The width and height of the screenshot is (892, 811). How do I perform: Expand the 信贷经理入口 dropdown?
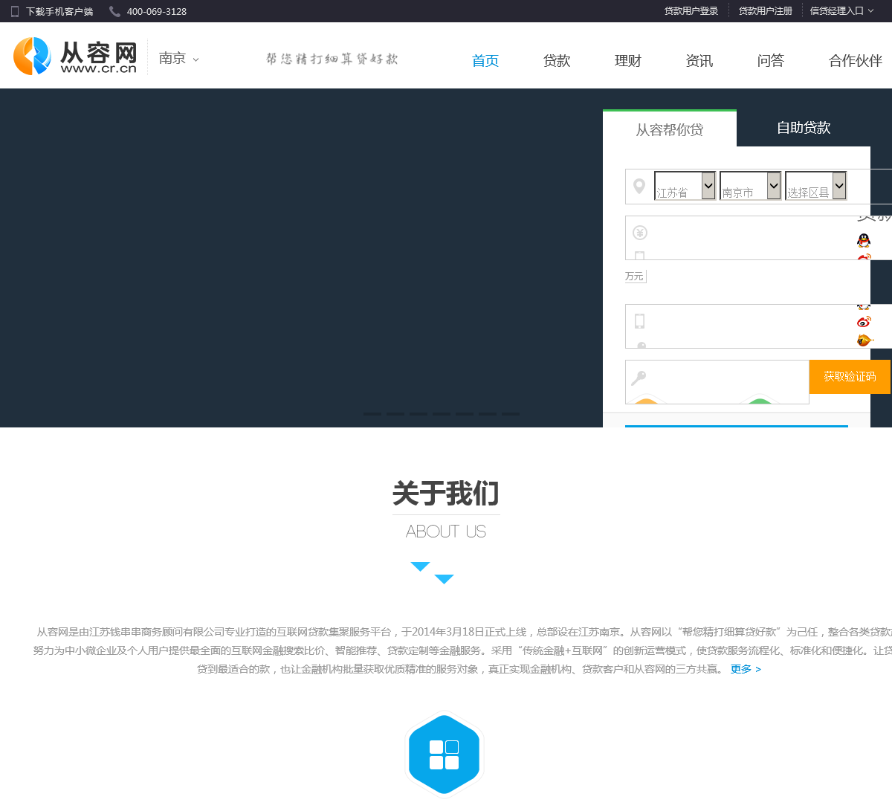[x=841, y=11]
